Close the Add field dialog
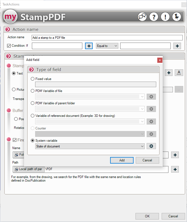The height and width of the screenshot is (222, 187). (x=160, y=60)
